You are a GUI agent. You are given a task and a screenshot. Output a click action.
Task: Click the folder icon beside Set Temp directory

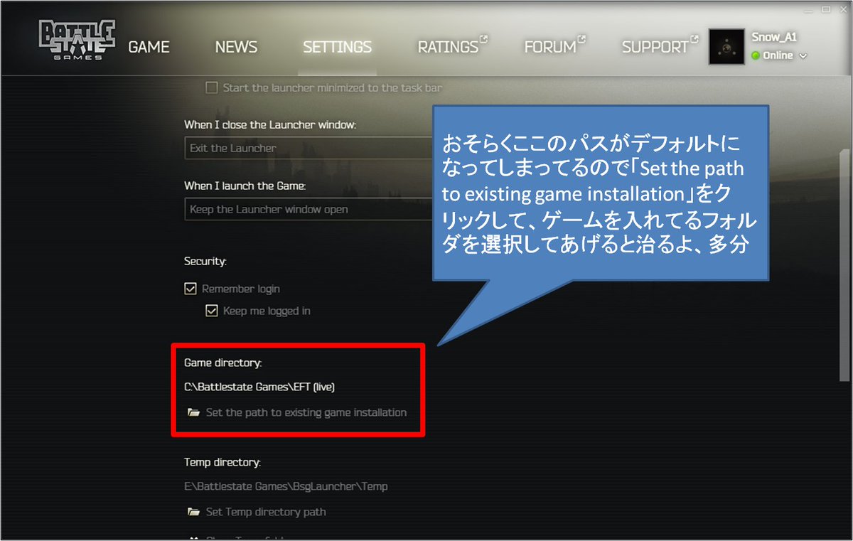click(193, 512)
